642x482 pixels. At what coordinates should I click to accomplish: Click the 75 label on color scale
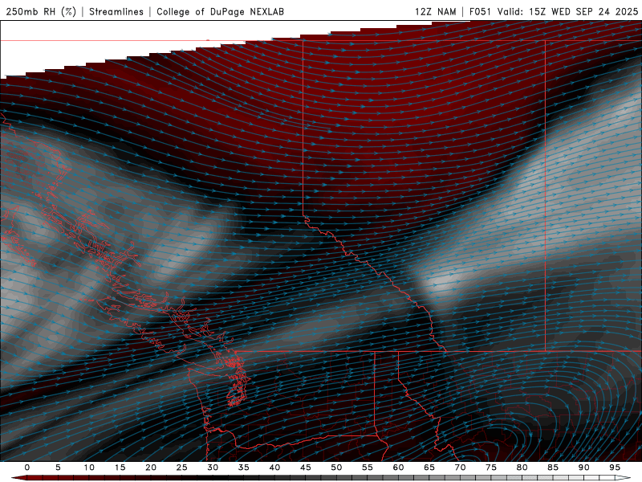(491, 468)
